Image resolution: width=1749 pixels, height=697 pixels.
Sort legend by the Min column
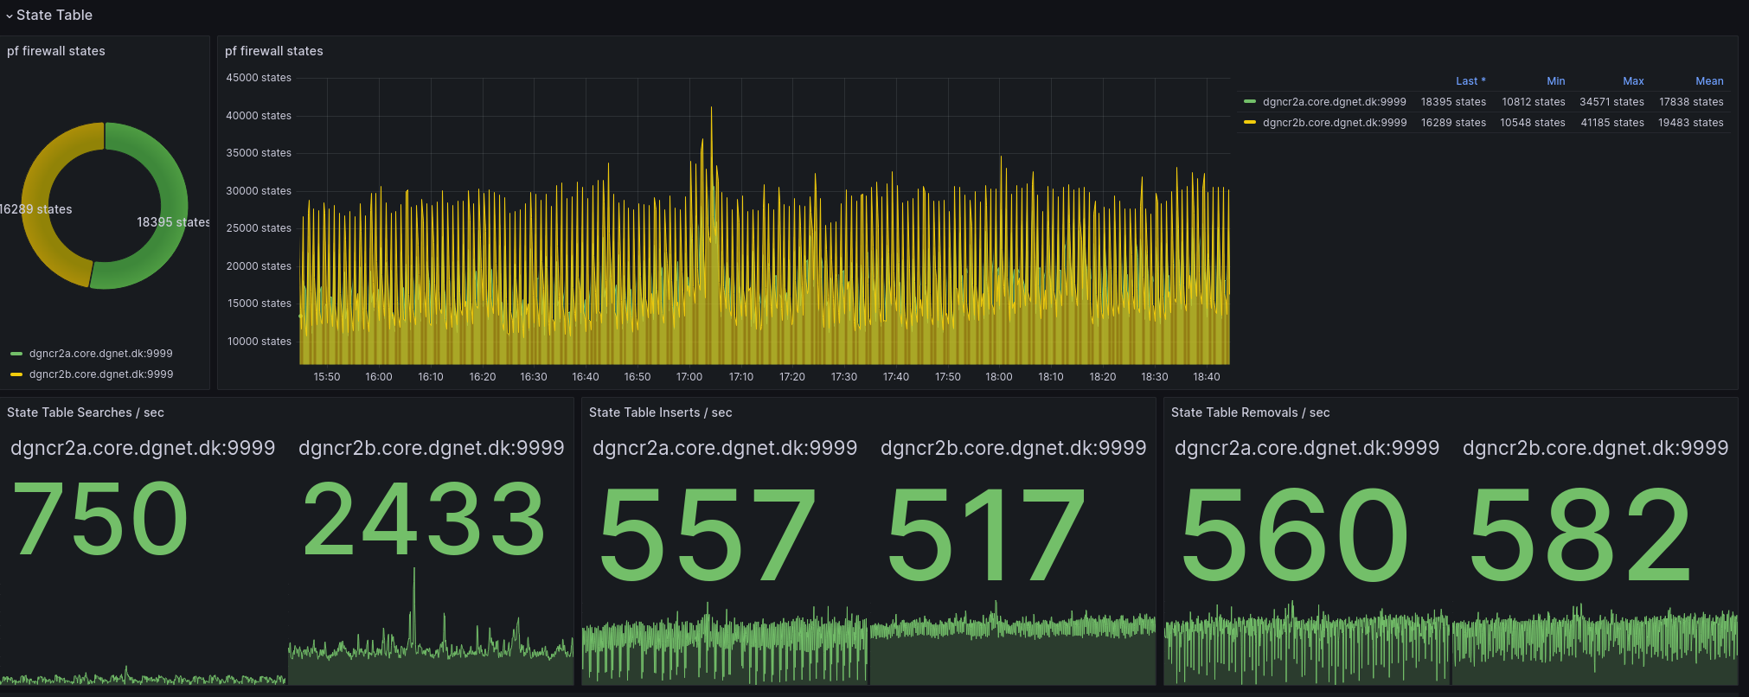[x=1556, y=81]
